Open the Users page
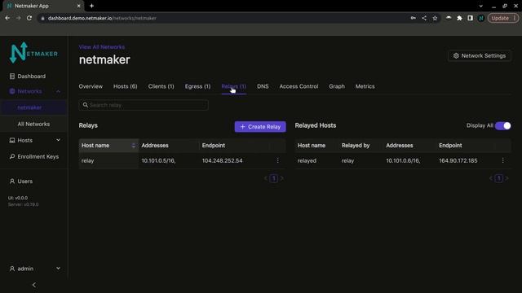Viewport: 522px width, 293px height. coord(21,181)
